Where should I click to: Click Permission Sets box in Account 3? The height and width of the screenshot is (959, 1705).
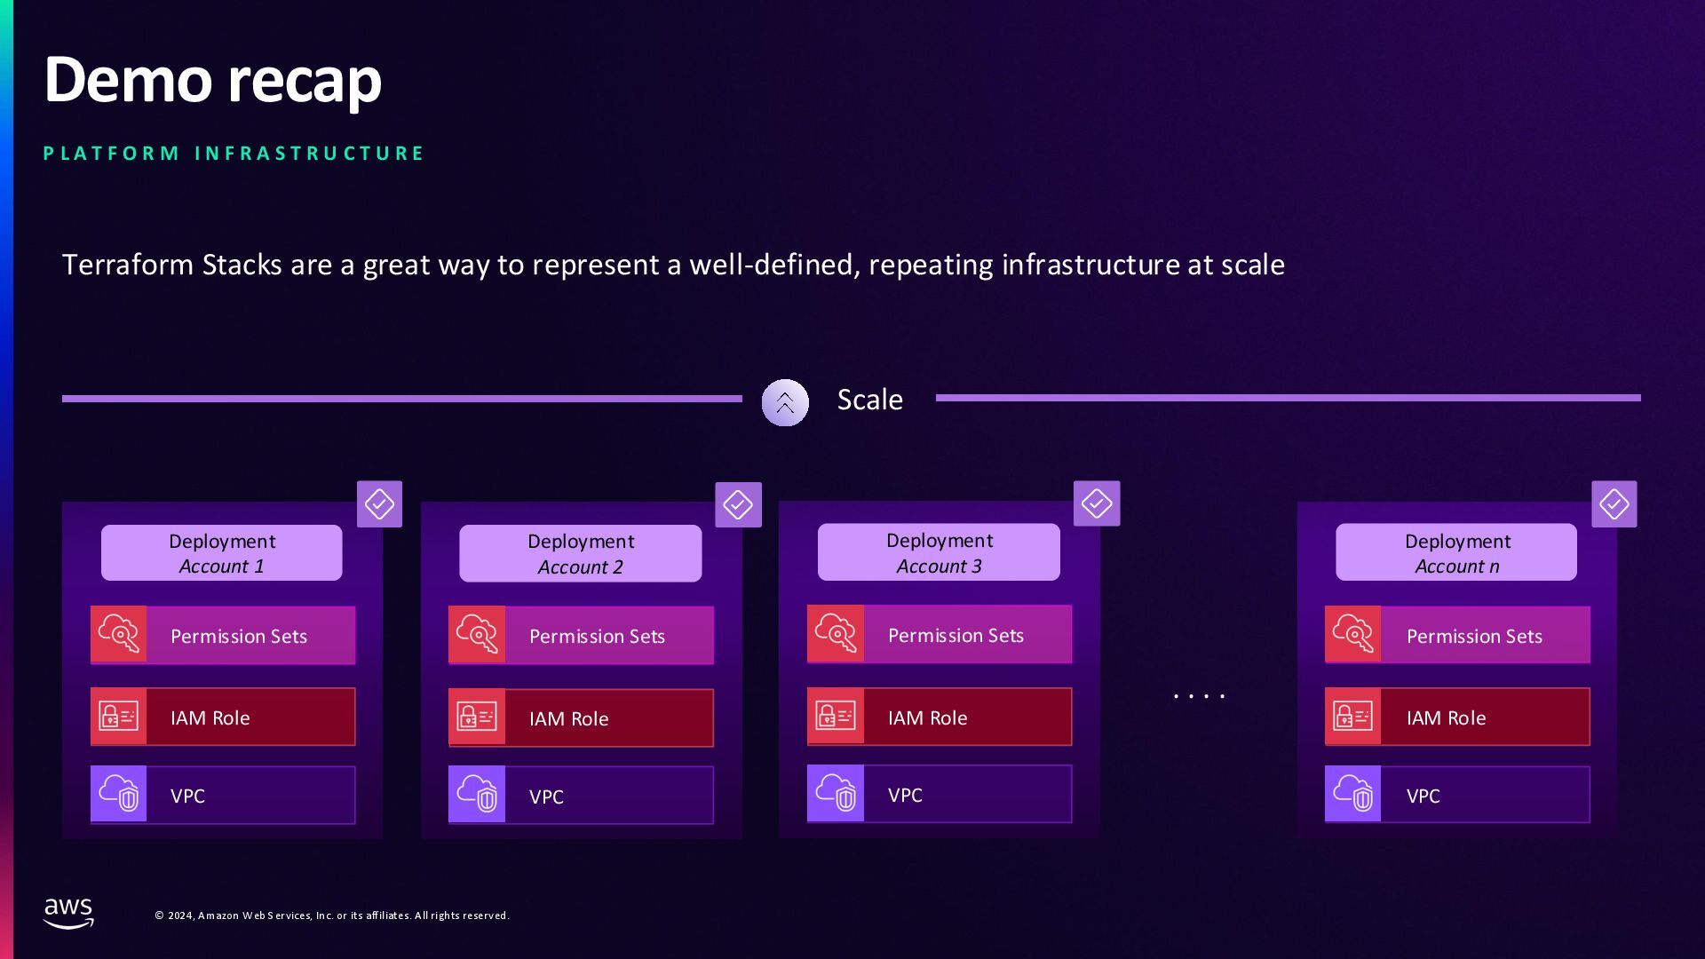coord(940,634)
